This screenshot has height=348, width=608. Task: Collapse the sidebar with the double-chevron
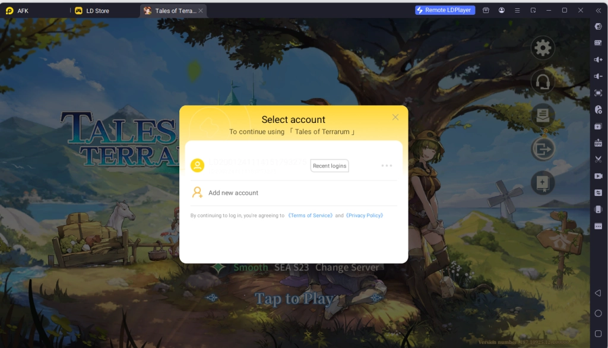598,10
